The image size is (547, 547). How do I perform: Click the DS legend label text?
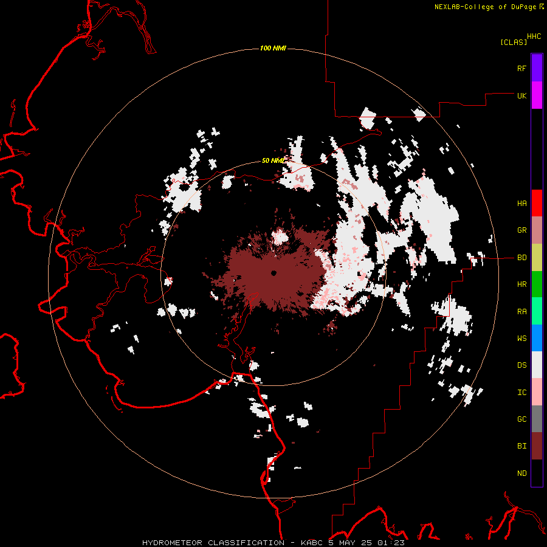click(x=521, y=365)
